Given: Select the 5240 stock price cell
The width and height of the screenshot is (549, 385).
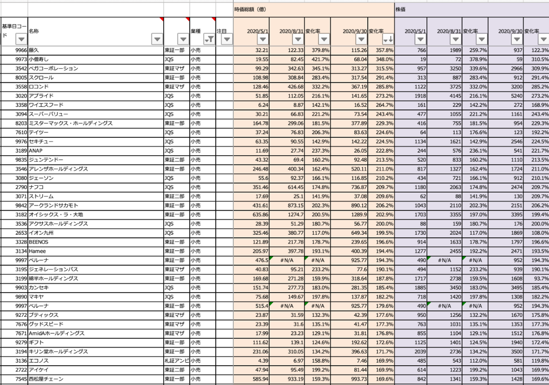Looking at the screenshot, I should (506, 96).
